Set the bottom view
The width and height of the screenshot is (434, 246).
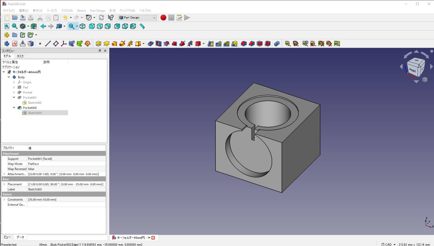(x=125, y=26)
